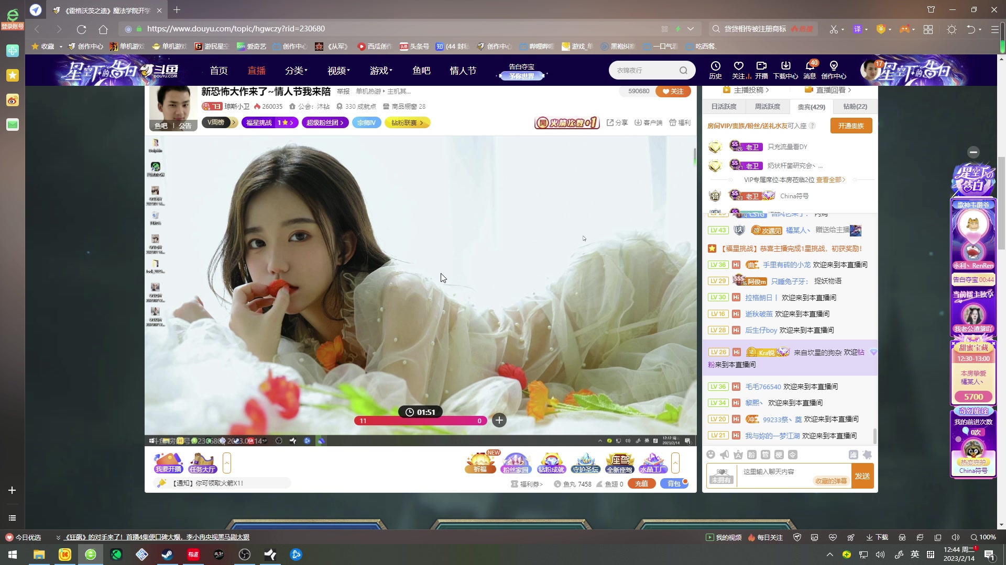Viewport: 1006px width, 565px height.
Task: Switch to the 钻粉 tab in chat panel
Action: 855,106
